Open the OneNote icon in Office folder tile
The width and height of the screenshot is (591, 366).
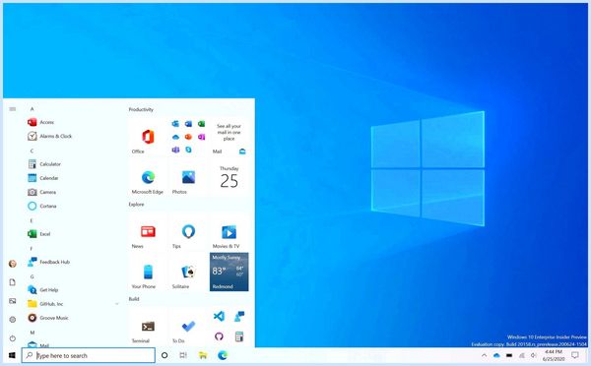pos(201,137)
